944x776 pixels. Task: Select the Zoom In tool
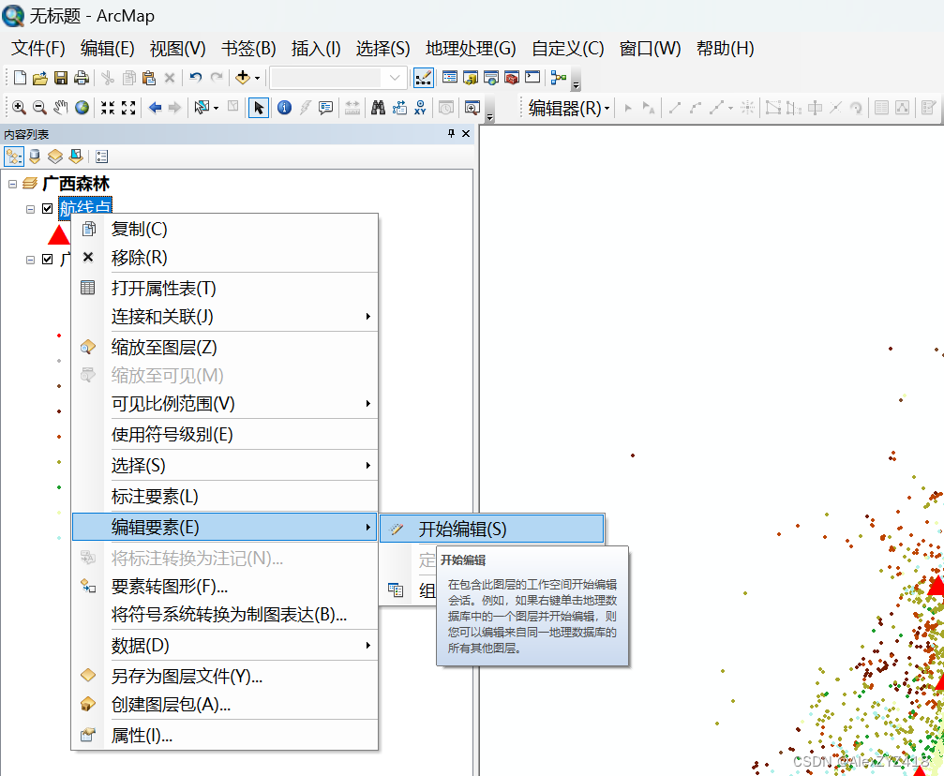click(x=19, y=107)
